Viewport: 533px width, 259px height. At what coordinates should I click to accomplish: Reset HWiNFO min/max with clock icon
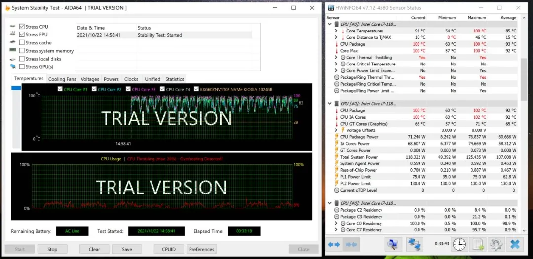pyautogui.click(x=459, y=244)
